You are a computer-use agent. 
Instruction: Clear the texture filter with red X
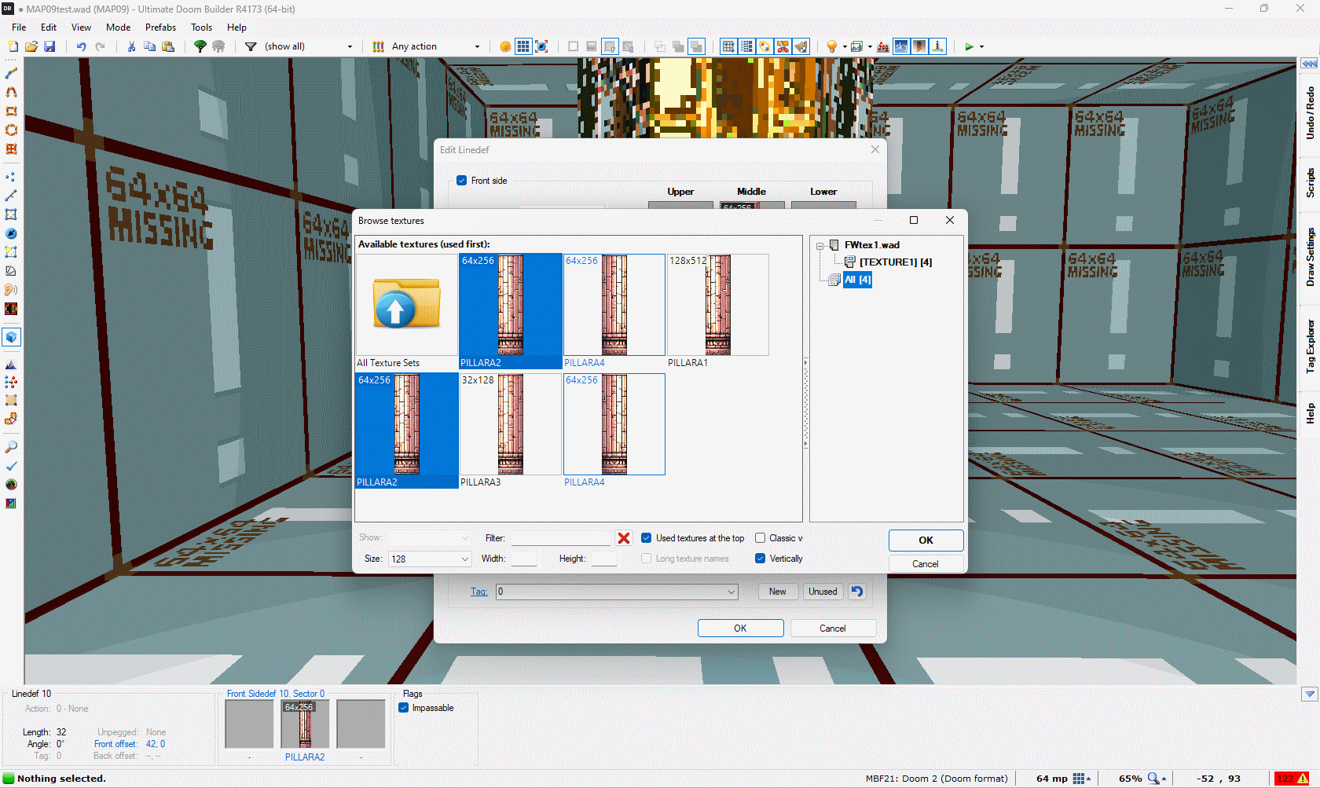pyautogui.click(x=624, y=538)
